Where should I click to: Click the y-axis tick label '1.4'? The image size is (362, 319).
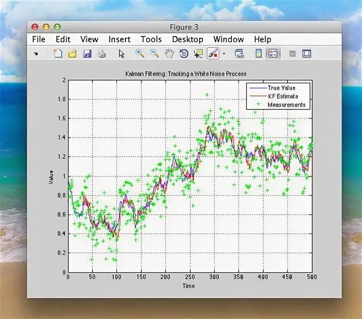click(x=61, y=138)
